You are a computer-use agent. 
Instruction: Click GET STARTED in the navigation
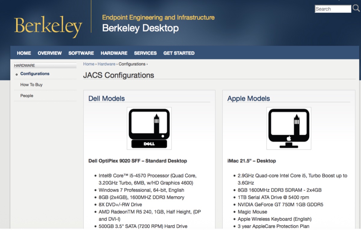(179, 53)
